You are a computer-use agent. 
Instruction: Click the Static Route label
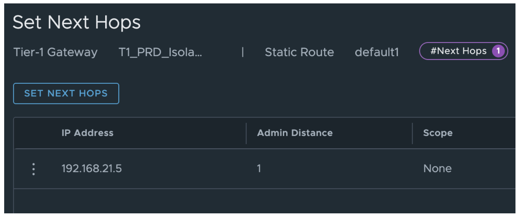click(x=299, y=52)
